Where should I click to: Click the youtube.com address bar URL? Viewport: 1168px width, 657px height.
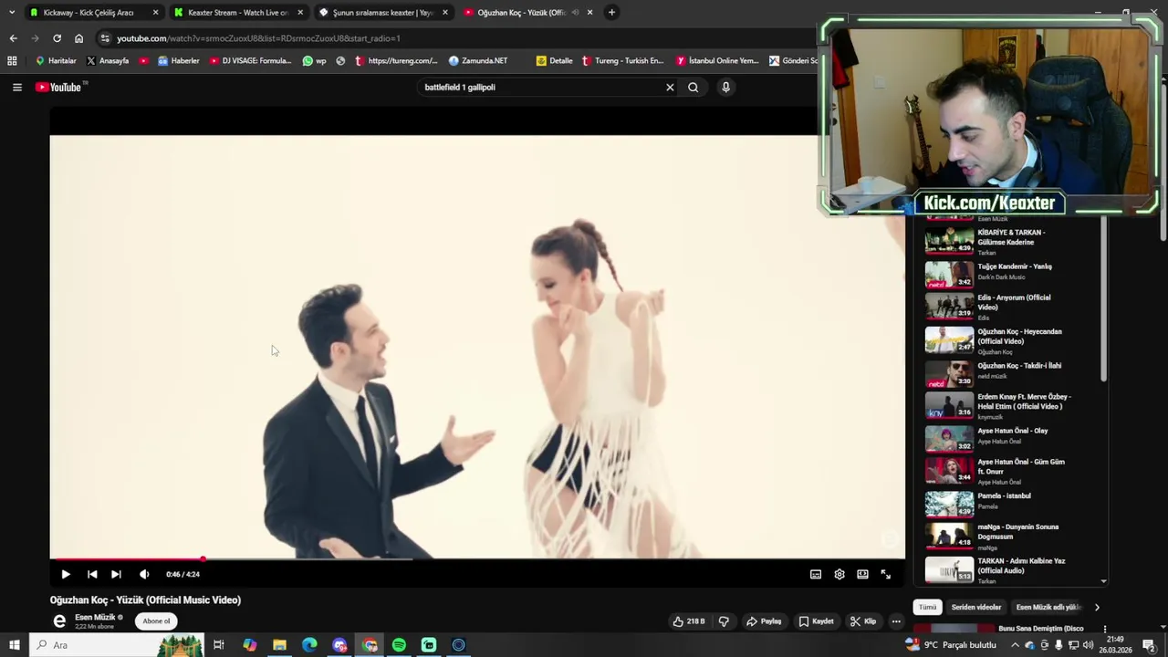258,38
